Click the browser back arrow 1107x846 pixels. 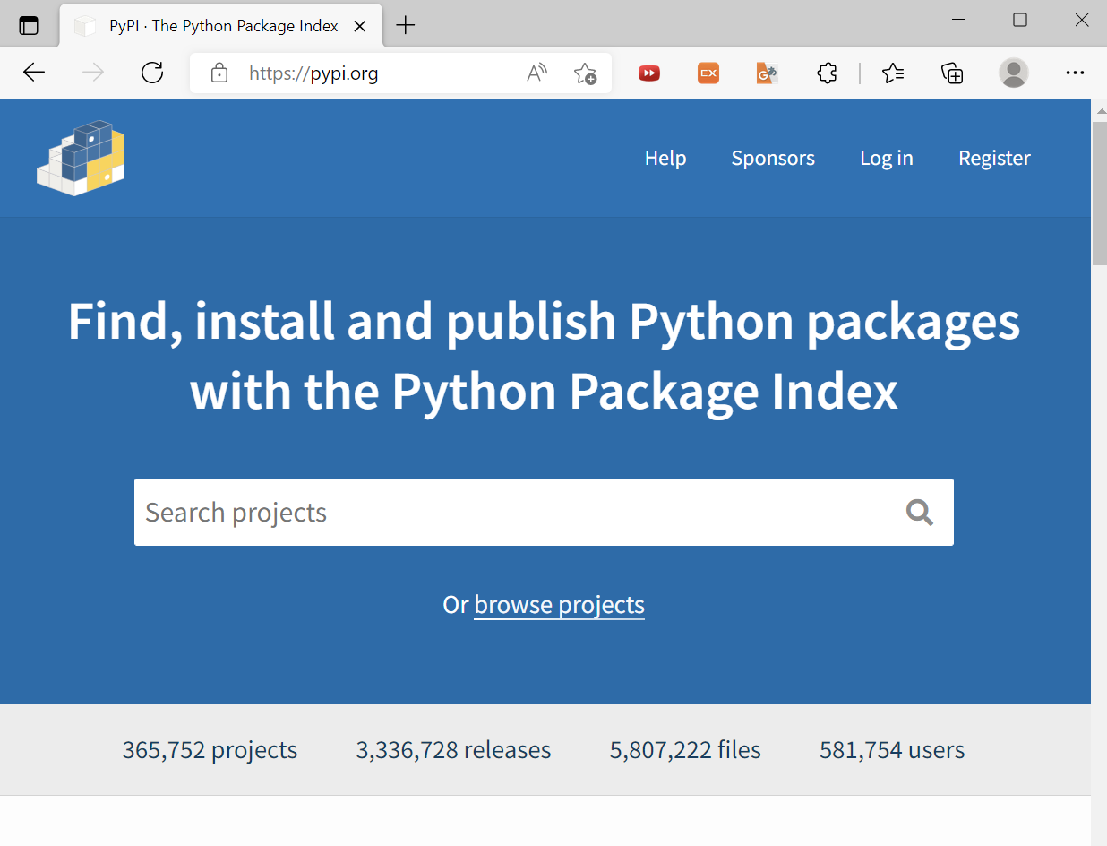click(34, 73)
